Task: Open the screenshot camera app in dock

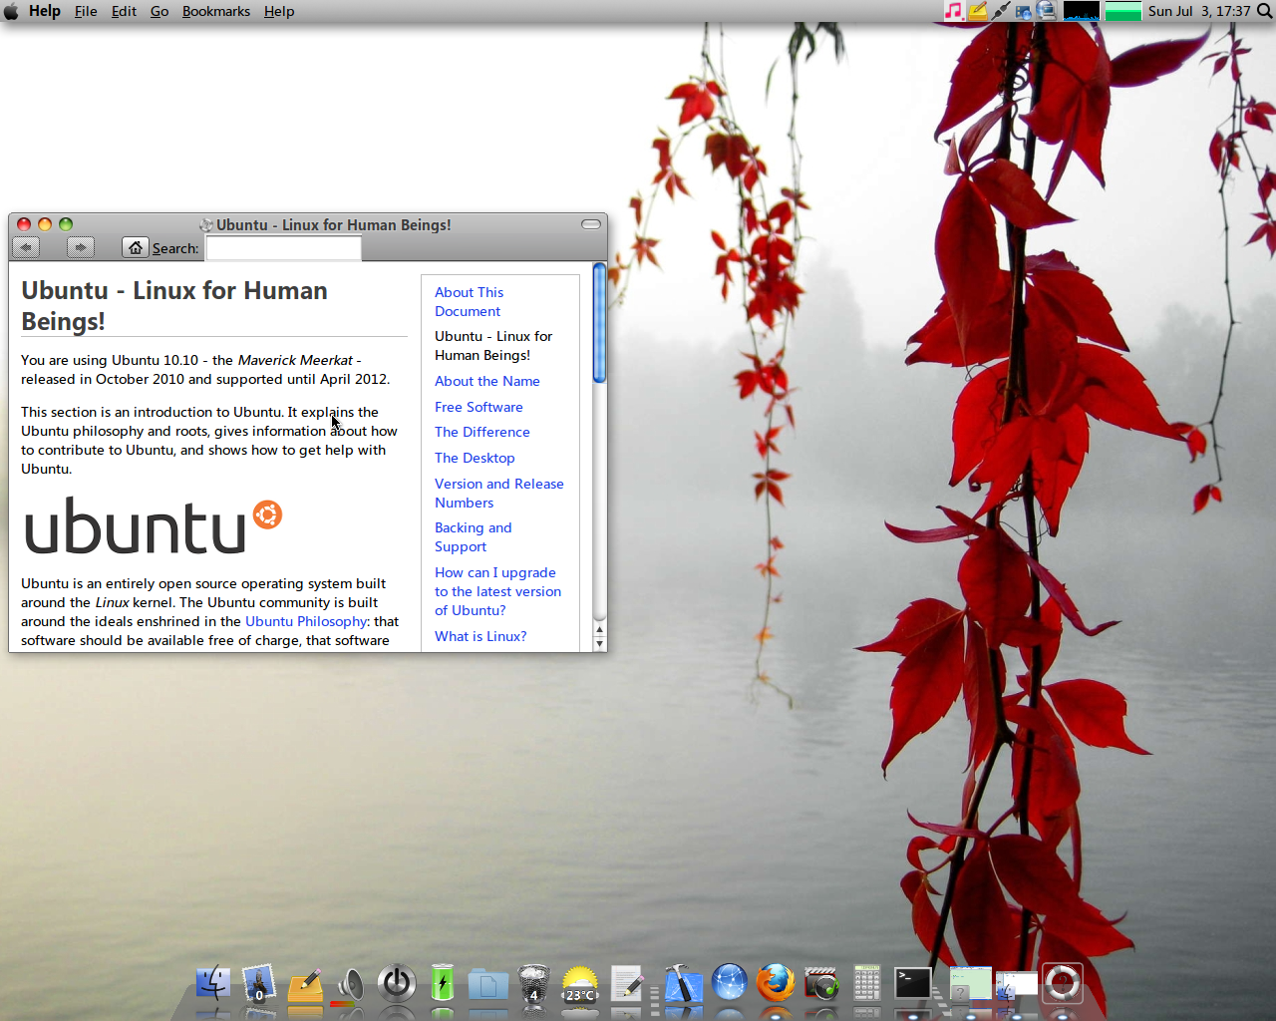Action: point(821,984)
